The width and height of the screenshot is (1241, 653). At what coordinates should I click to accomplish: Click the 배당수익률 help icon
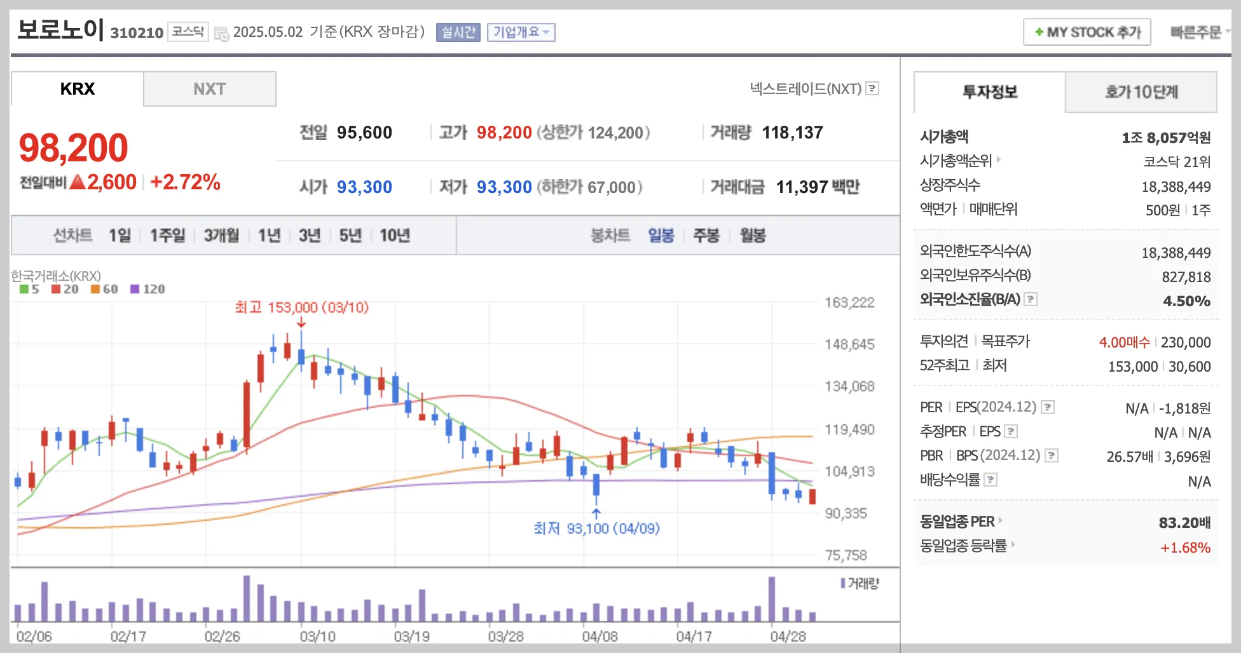pos(991,480)
